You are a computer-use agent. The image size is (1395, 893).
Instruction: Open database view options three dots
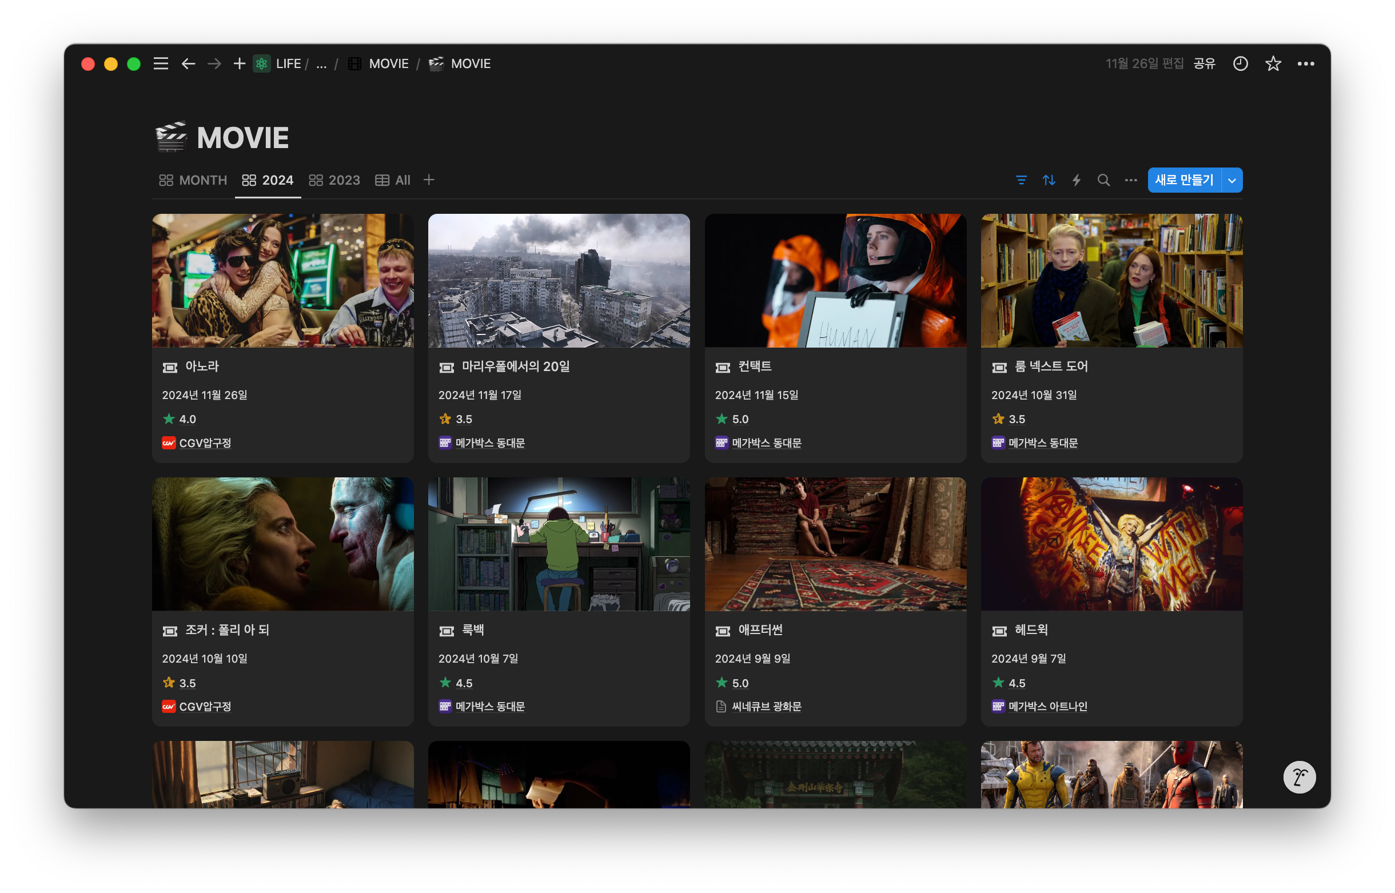pos(1131,180)
